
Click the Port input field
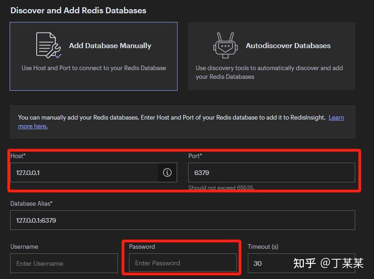[x=271, y=172]
